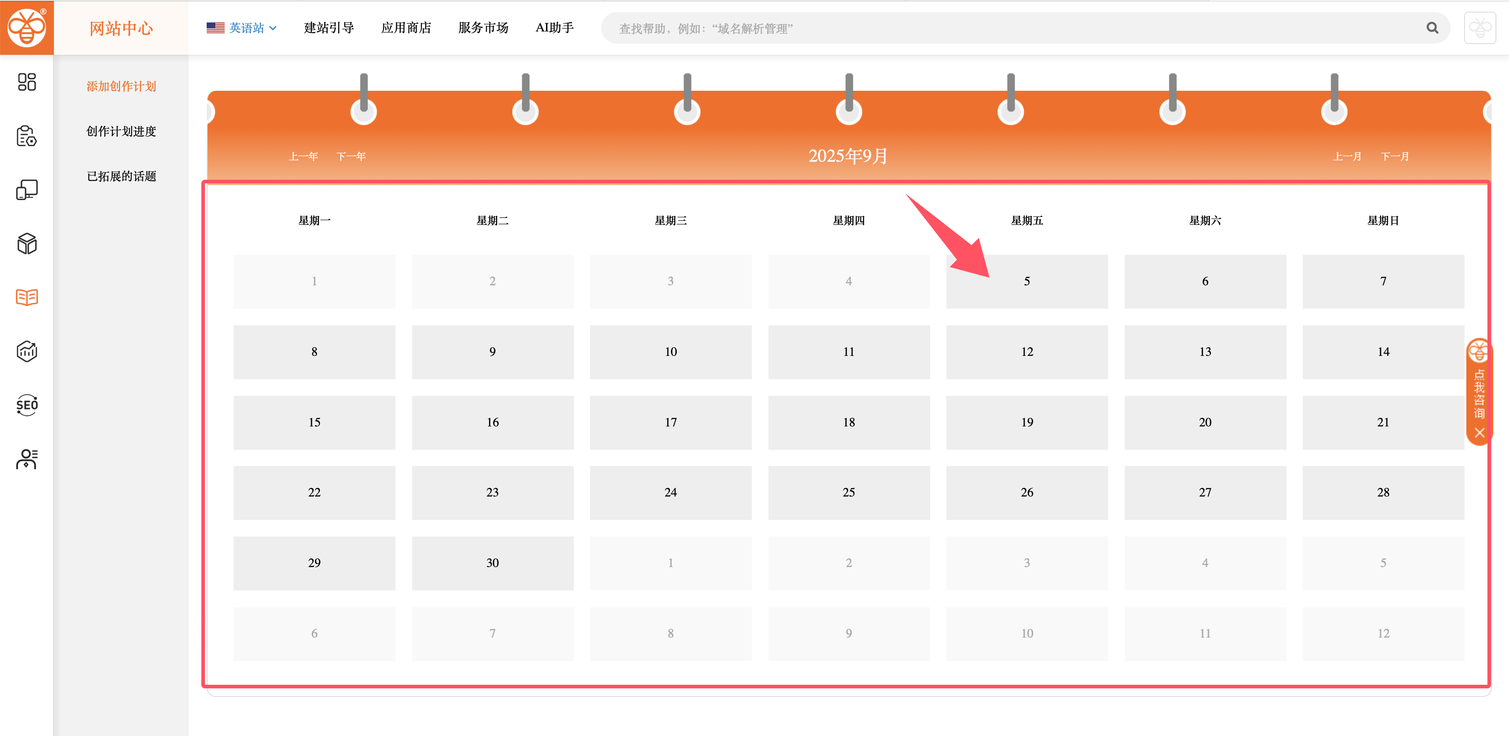
Task: Select 创作计划进度 in the side menu
Action: (121, 132)
